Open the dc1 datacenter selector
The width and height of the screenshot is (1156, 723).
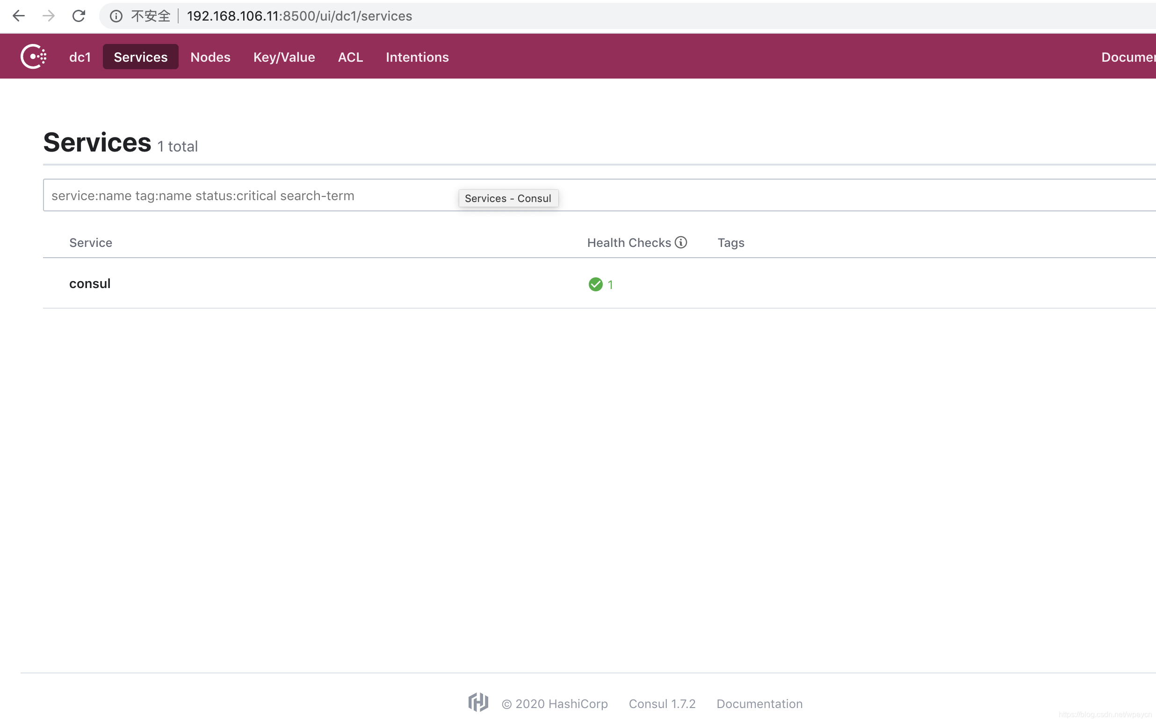point(80,57)
